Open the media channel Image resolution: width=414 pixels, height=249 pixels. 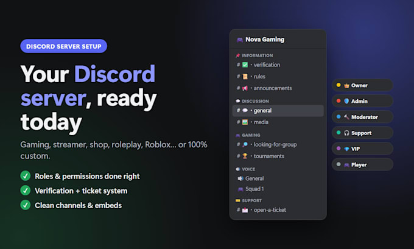tap(278, 122)
